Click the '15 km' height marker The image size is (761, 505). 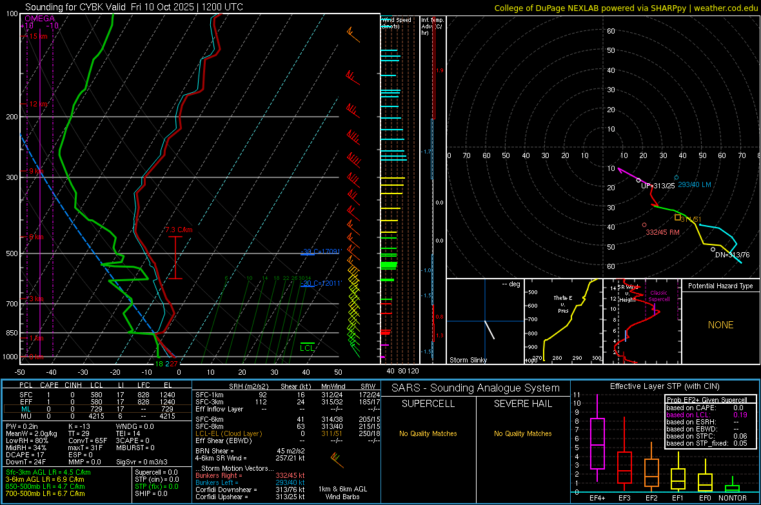pyautogui.click(x=38, y=36)
